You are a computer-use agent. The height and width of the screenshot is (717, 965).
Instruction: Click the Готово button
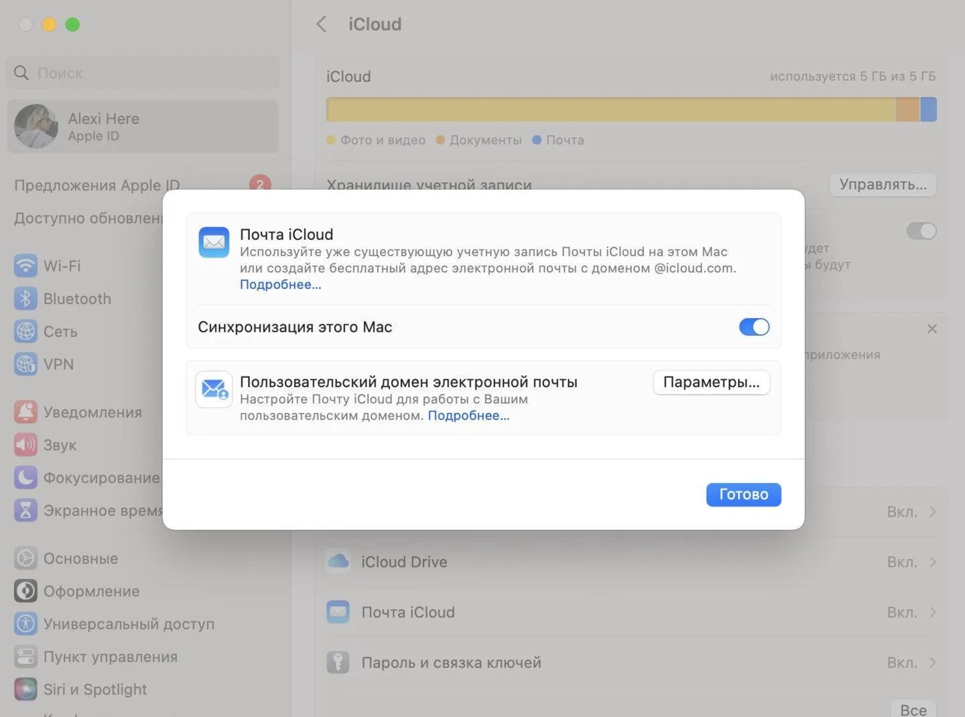click(743, 495)
